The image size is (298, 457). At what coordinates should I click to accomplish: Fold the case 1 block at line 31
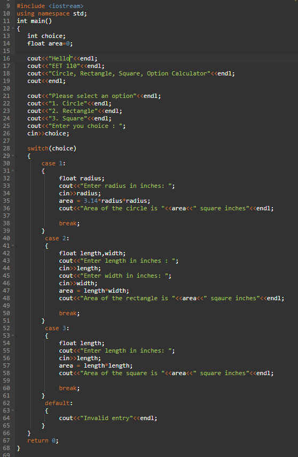point(13,171)
